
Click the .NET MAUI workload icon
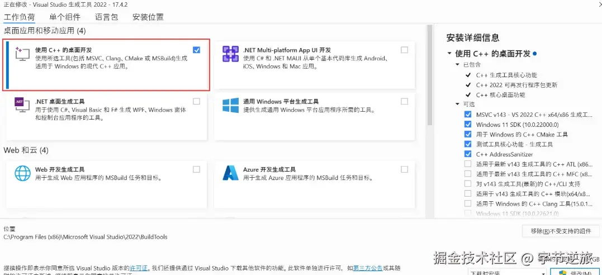tap(230, 54)
